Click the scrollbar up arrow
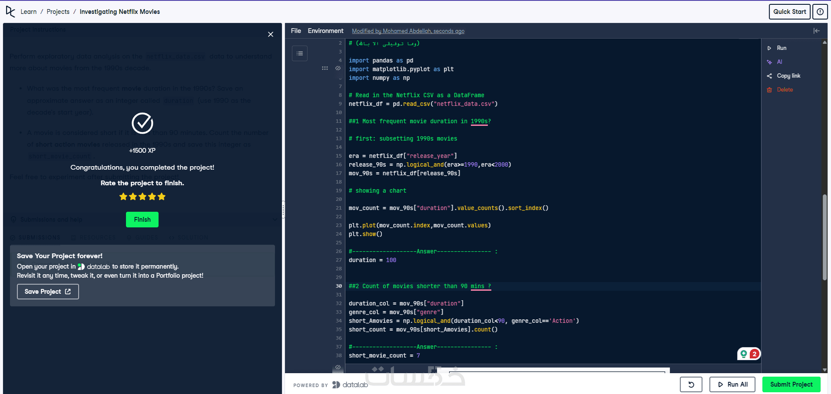831x394 pixels. point(824,43)
